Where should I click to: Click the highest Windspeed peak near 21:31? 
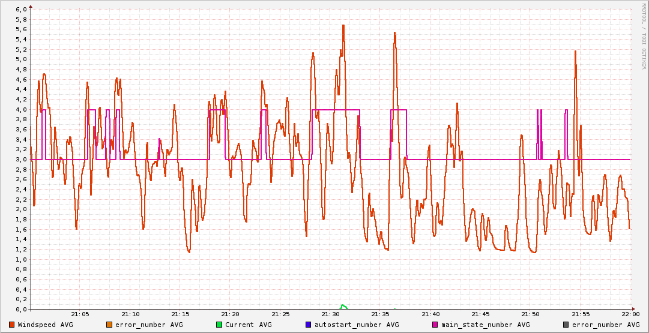coord(343,26)
